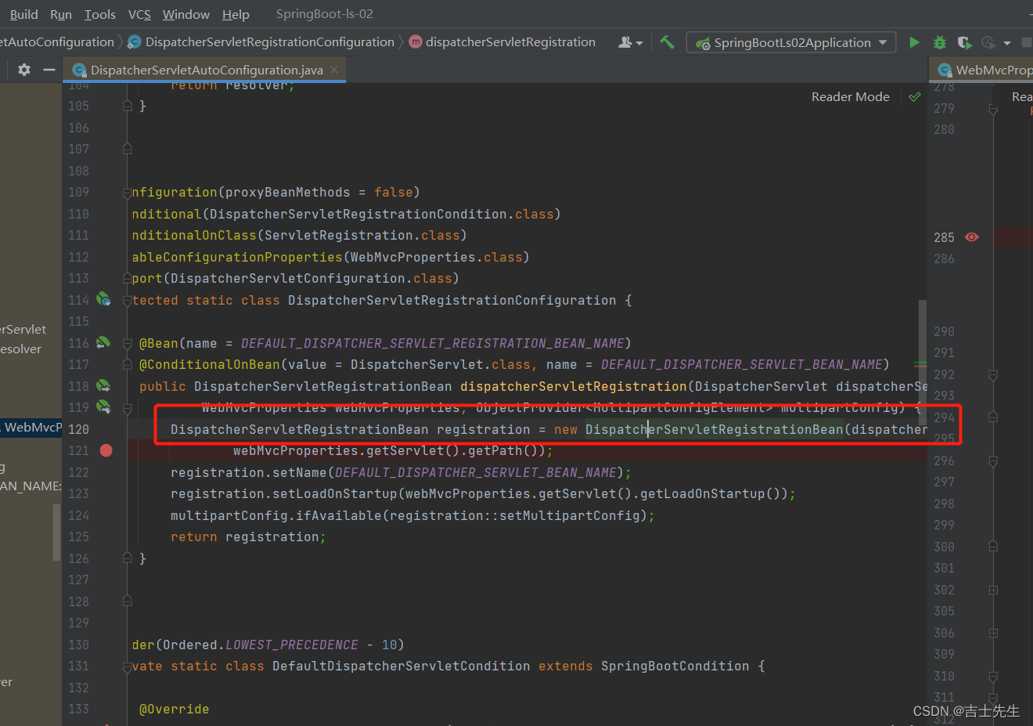Click the multipartConfig.ifAvailable line
The image size is (1033, 726).
click(412, 515)
